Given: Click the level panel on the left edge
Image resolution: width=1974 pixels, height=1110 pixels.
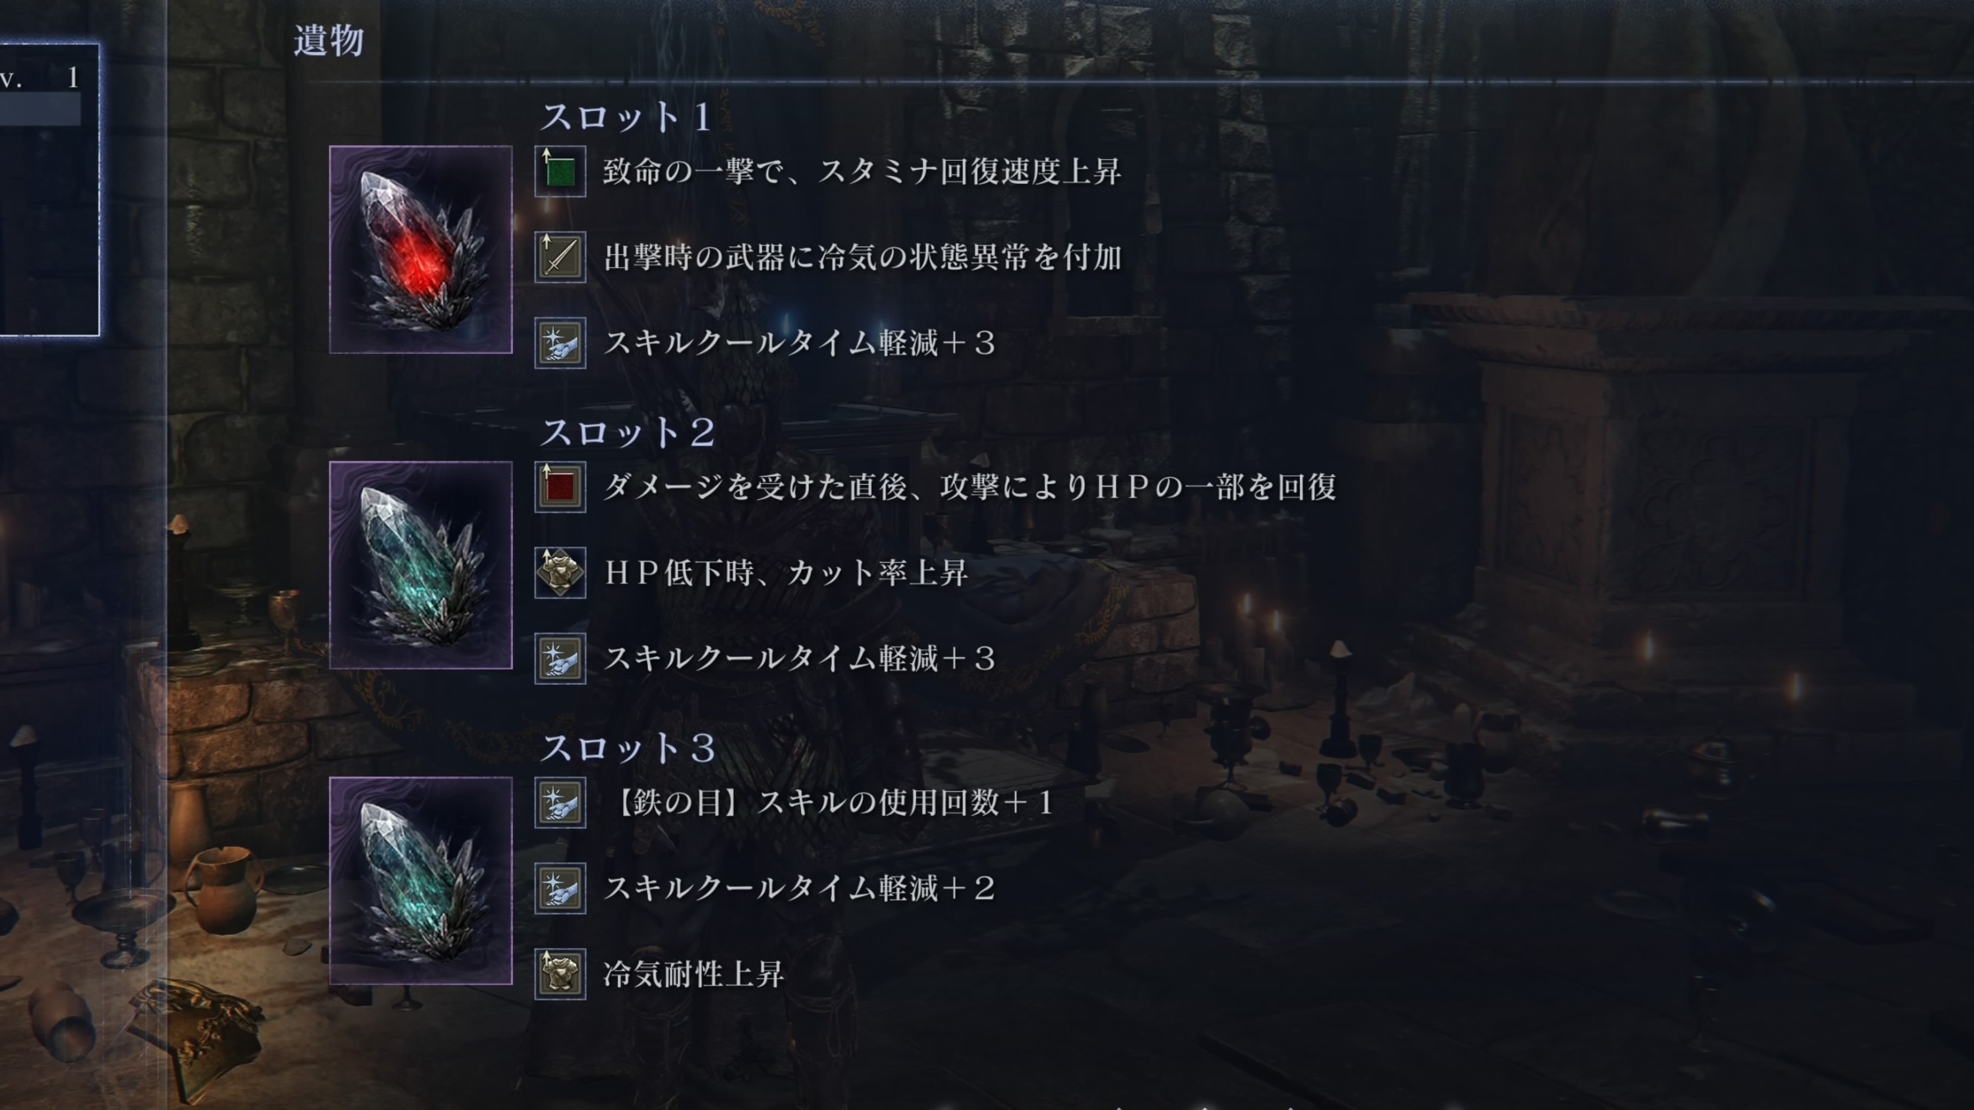Looking at the screenshot, I should [x=49, y=190].
